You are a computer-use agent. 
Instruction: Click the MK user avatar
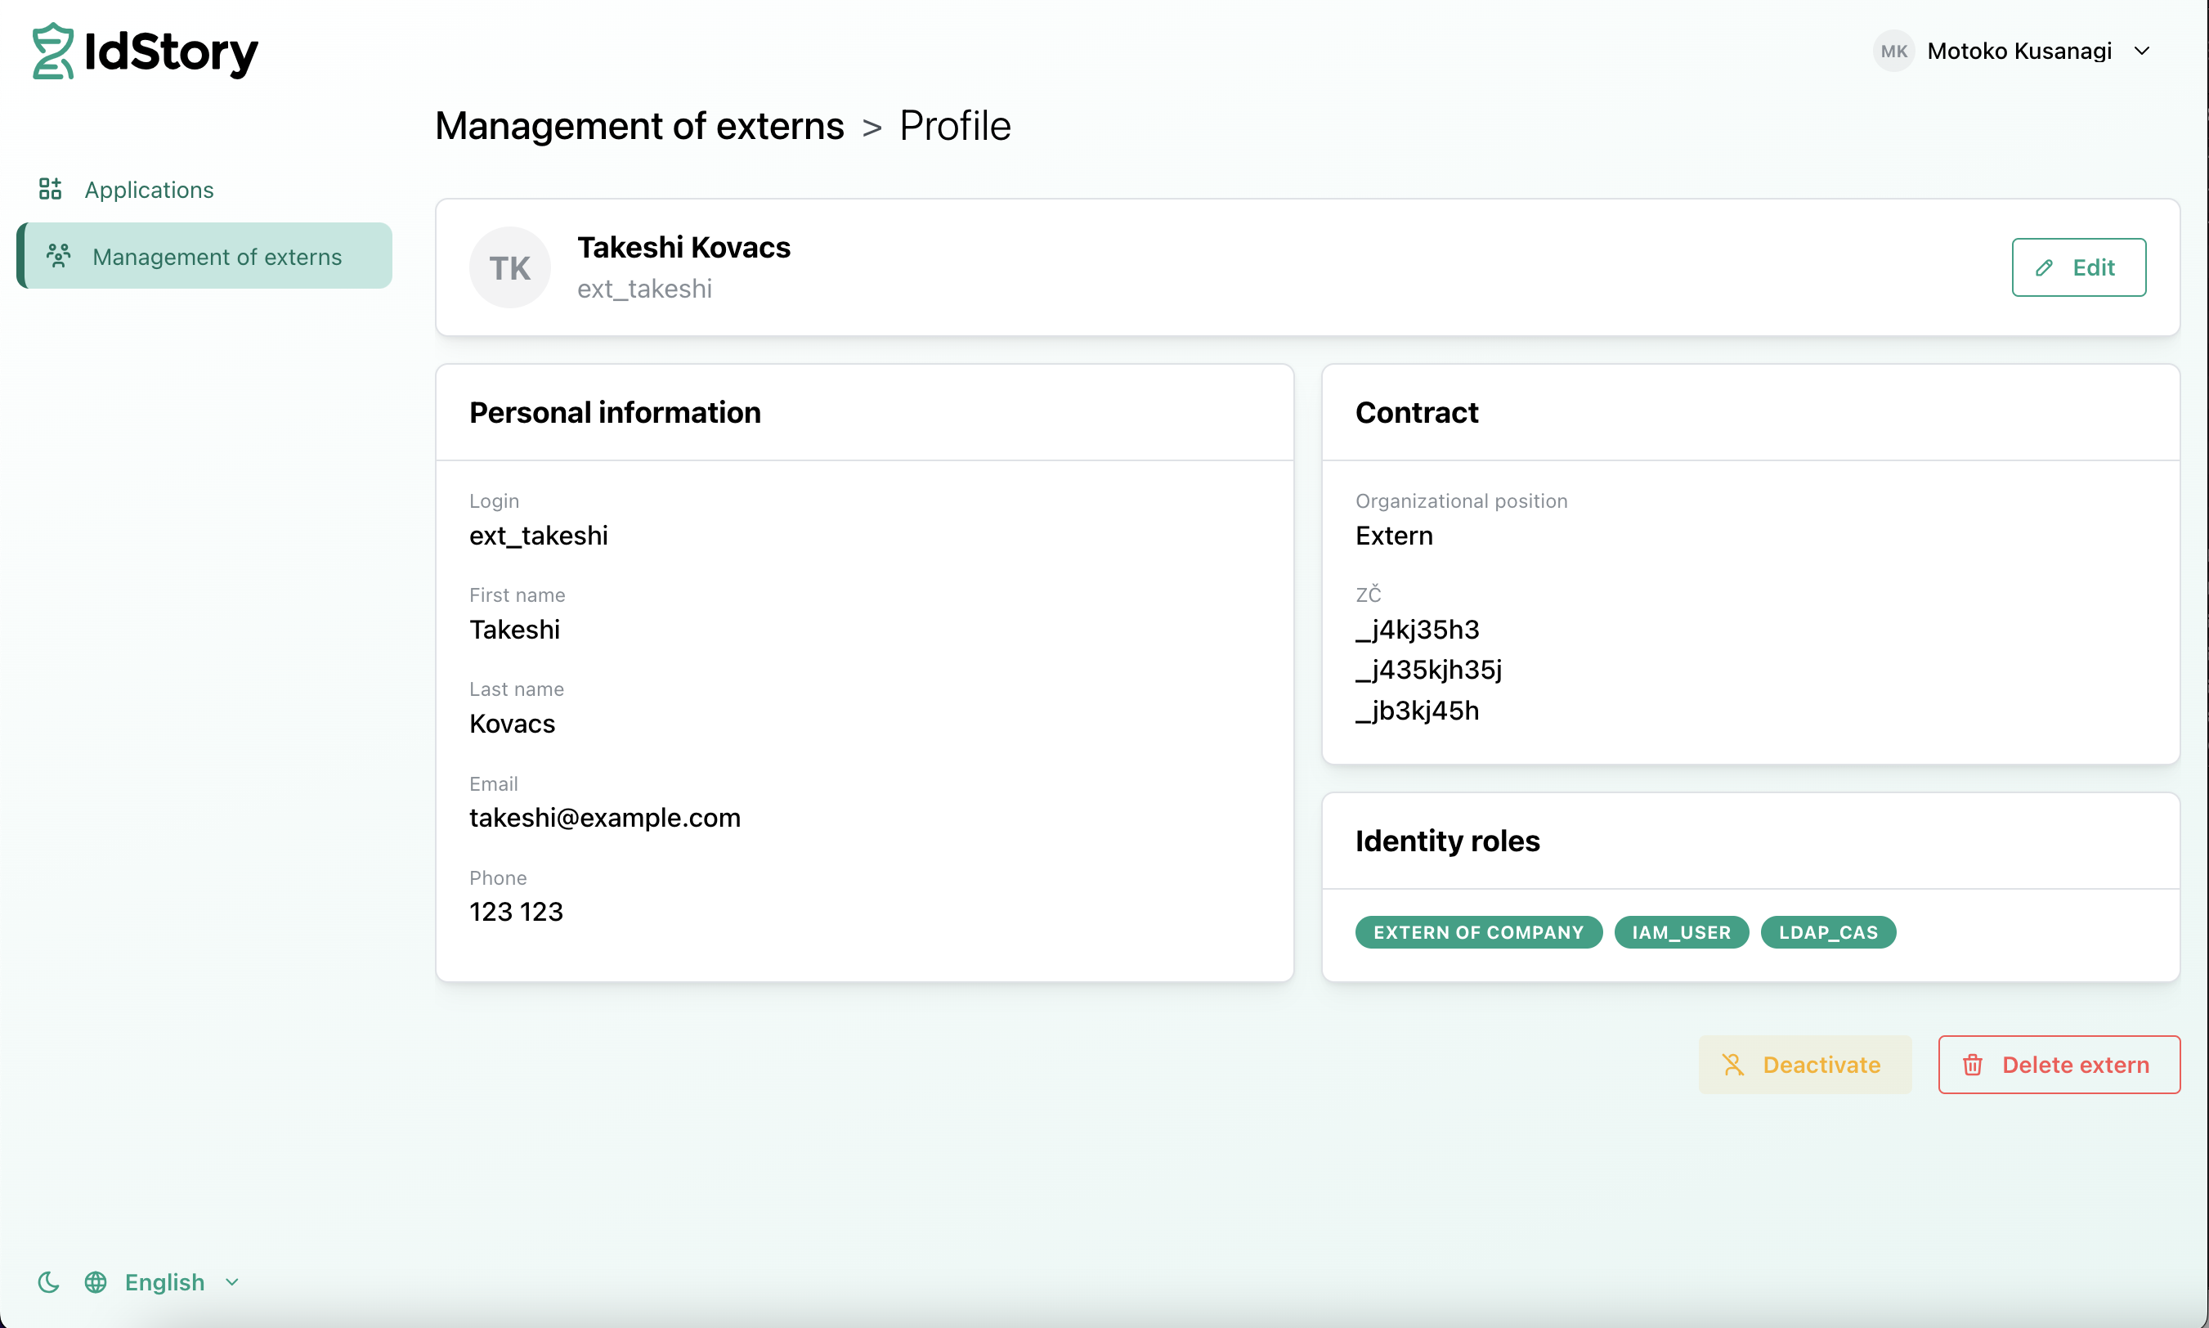1894,51
